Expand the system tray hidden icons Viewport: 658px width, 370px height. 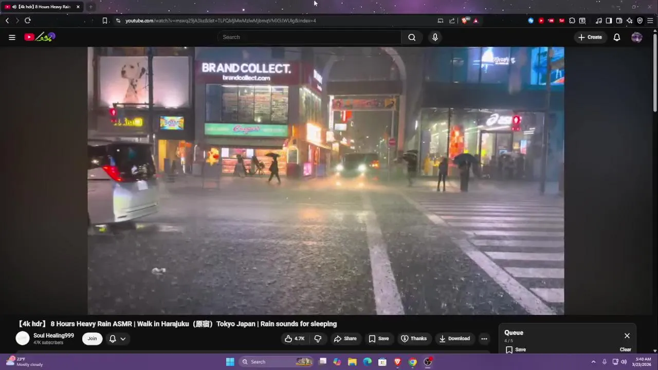tap(593, 362)
